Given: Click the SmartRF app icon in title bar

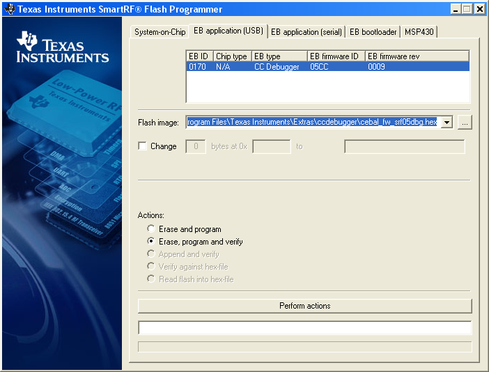Looking at the screenshot, I should point(9,9).
